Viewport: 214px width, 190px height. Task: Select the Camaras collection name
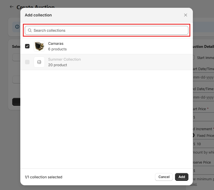pos(56,43)
